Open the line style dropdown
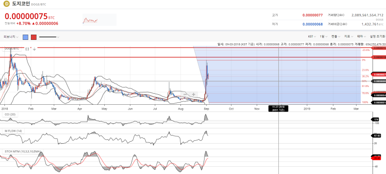 point(49,37)
